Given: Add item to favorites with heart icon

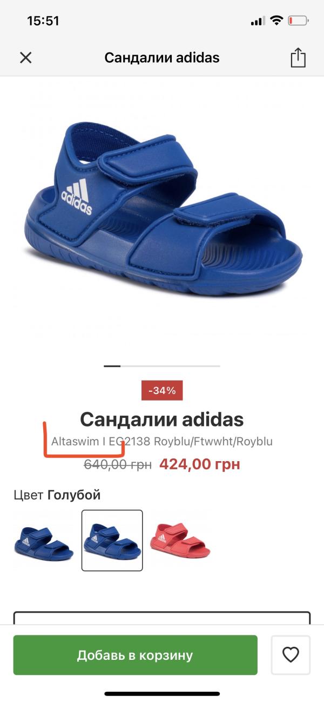Looking at the screenshot, I should 291,655.
